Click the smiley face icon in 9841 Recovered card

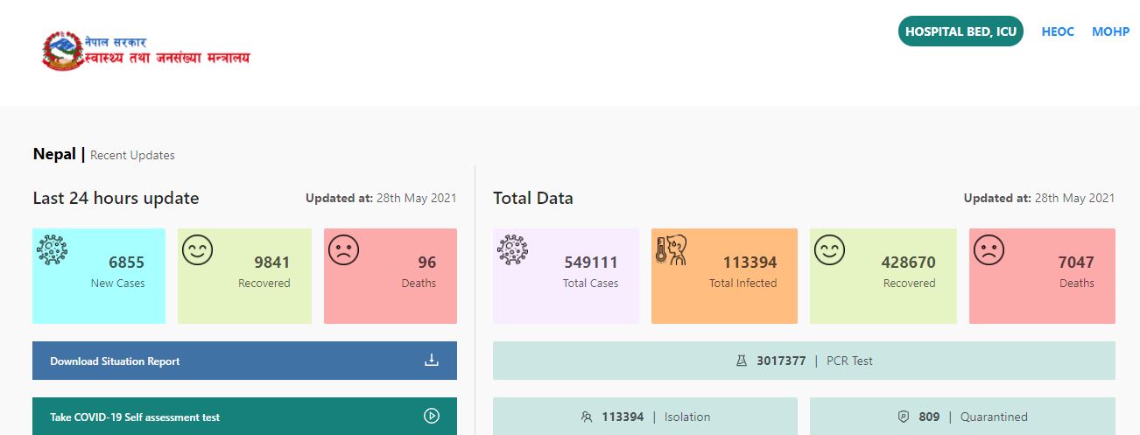coord(198,250)
